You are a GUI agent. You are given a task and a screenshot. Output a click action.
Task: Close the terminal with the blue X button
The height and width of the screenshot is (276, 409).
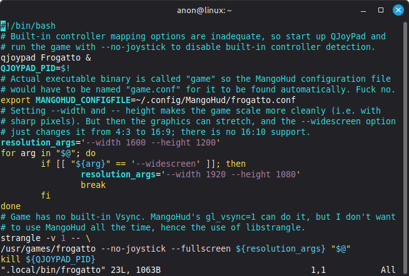pyautogui.click(x=398, y=10)
